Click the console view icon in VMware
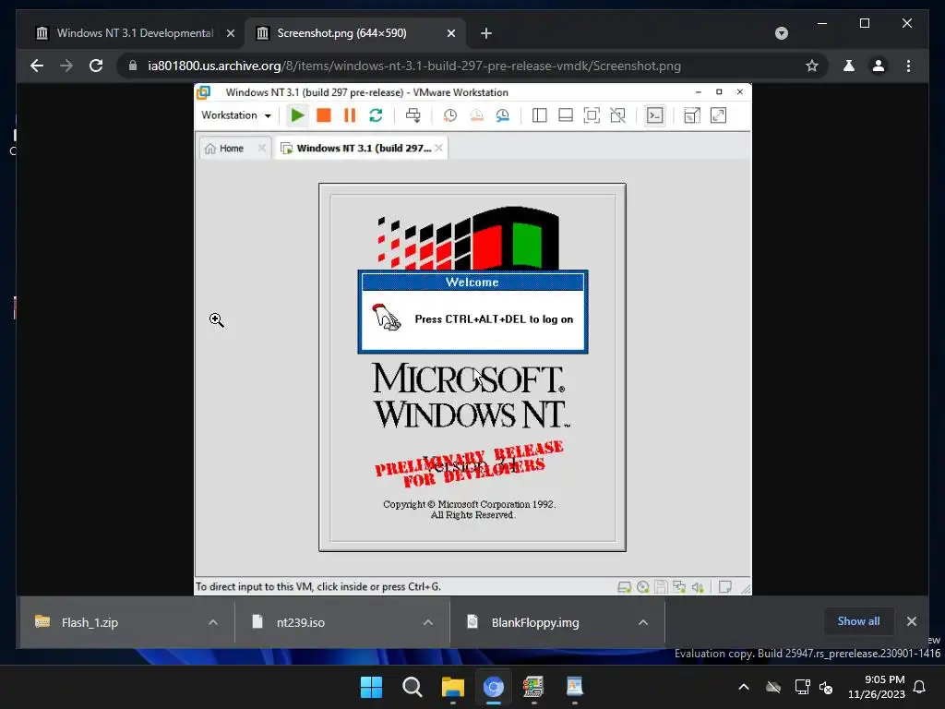945x709 pixels. coord(655,115)
